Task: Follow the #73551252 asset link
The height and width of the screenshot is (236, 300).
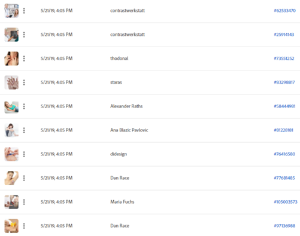Action: [284, 59]
